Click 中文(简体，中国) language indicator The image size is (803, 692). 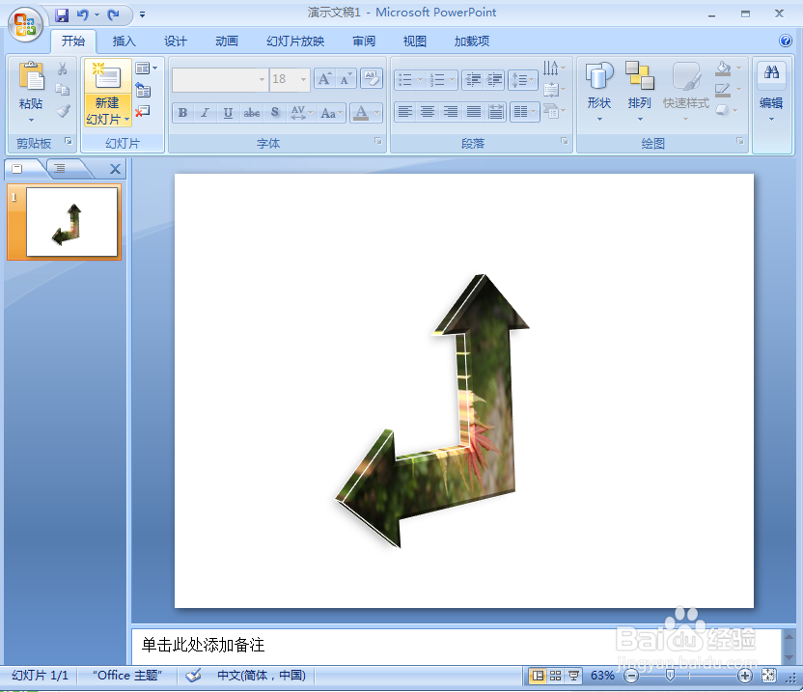(x=262, y=676)
